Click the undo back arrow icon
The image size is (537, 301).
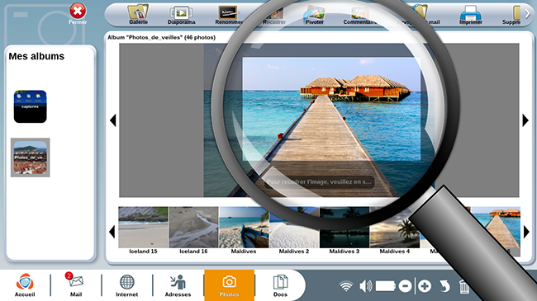(x=444, y=286)
